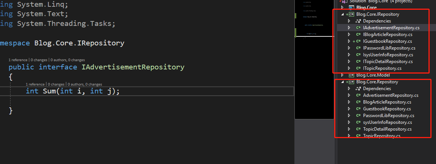Click the C# icon beside AdvertisementRepository.cs
436x164 pixels.
[359, 95]
